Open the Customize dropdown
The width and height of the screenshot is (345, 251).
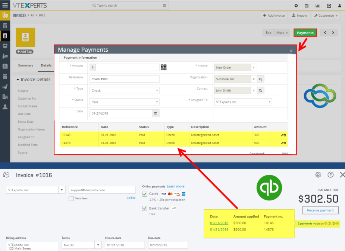point(326,16)
